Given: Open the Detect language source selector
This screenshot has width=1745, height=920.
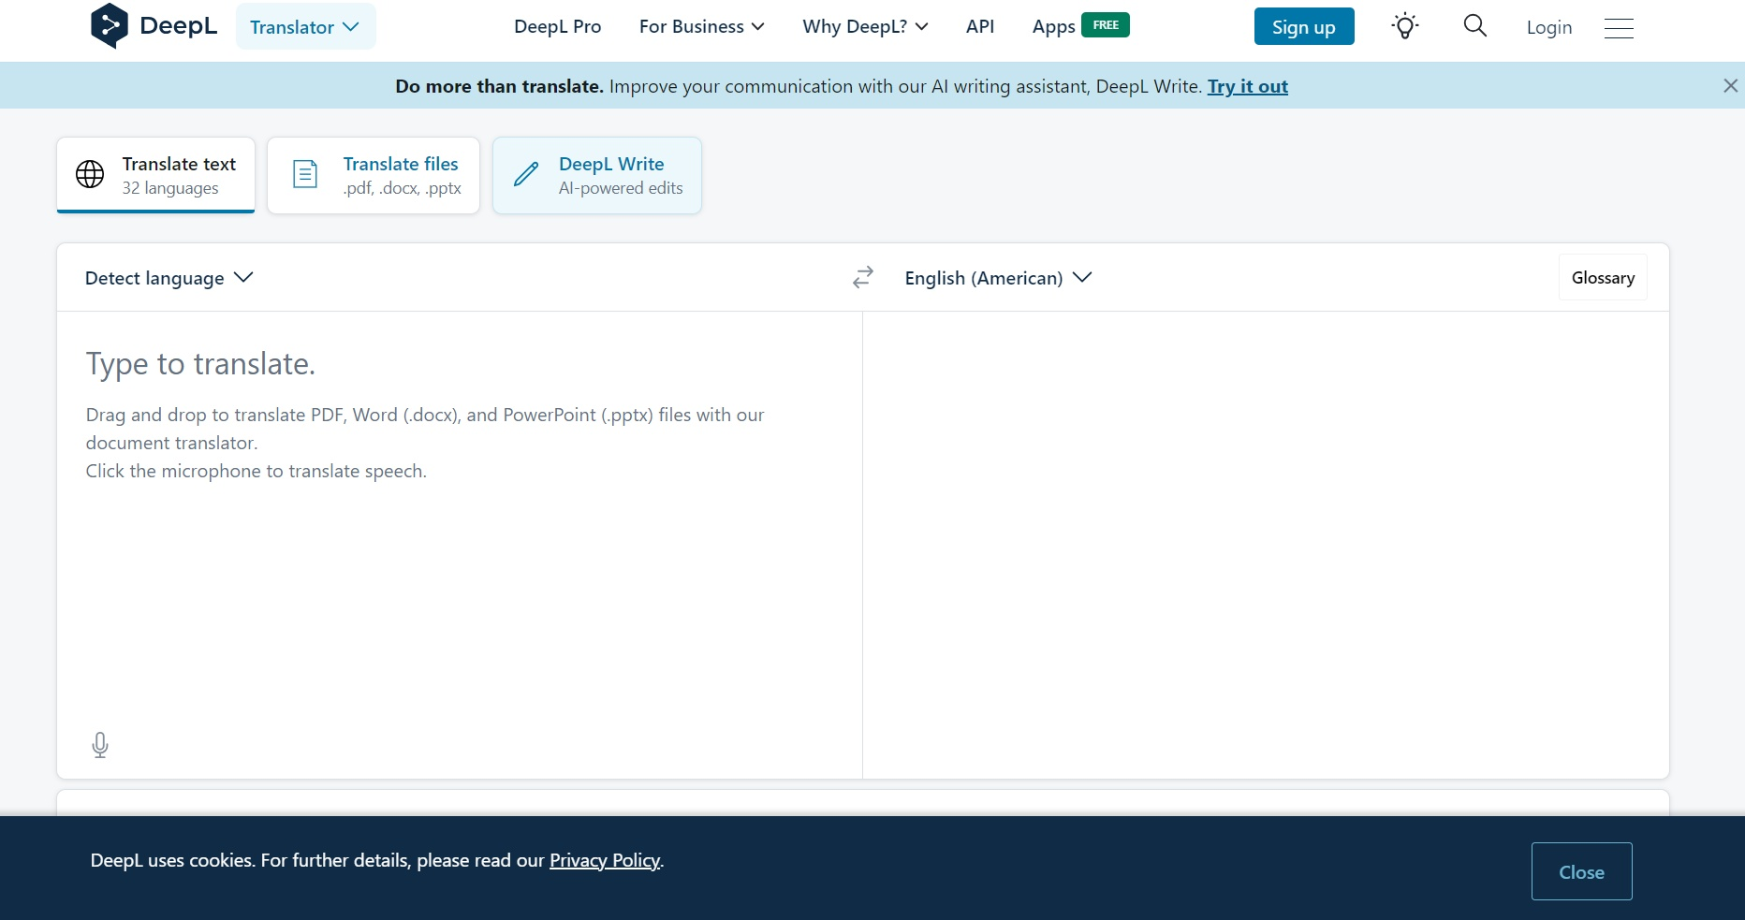Looking at the screenshot, I should pyautogui.click(x=169, y=278).
